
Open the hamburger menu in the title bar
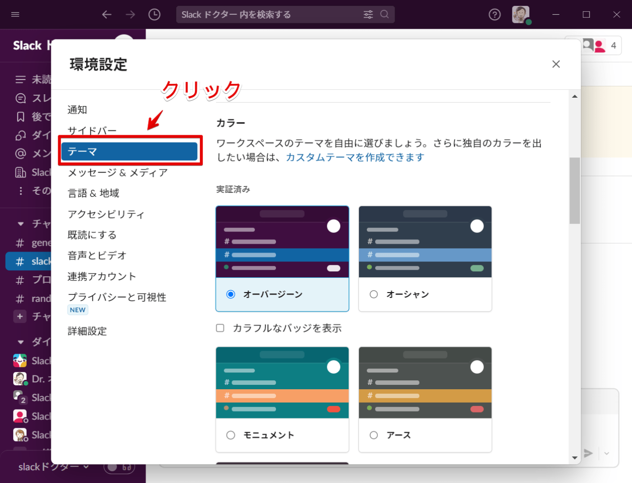coord(15,14)
